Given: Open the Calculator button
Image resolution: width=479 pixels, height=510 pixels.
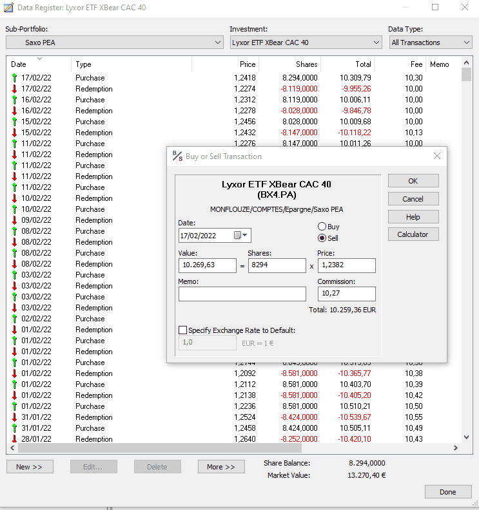Looking at the screenshot, I should pos(413,234).
